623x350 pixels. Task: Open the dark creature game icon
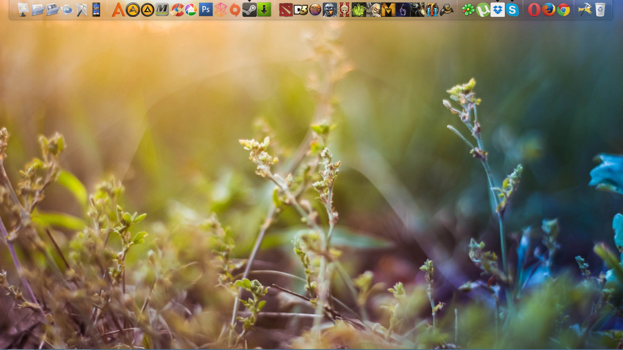point(417,10)
